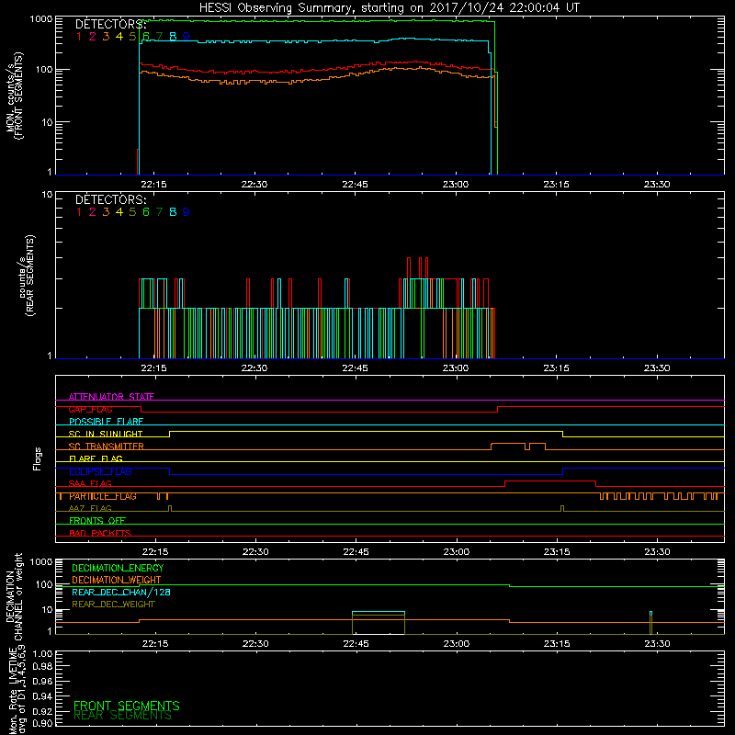The width and height of the screenshot is (735, 735).
Task: Click orange detector 3 in the front segments legend
Action: (106, 36)
